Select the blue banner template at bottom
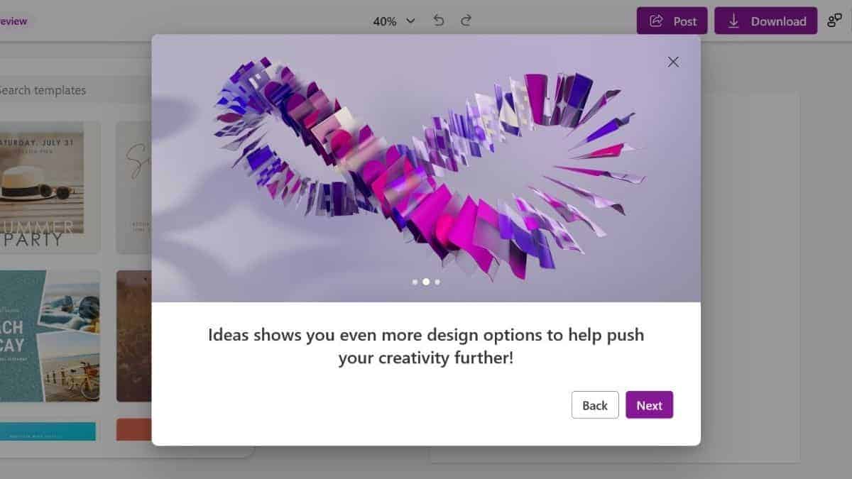The image size is (852, 479). (47, 430)
